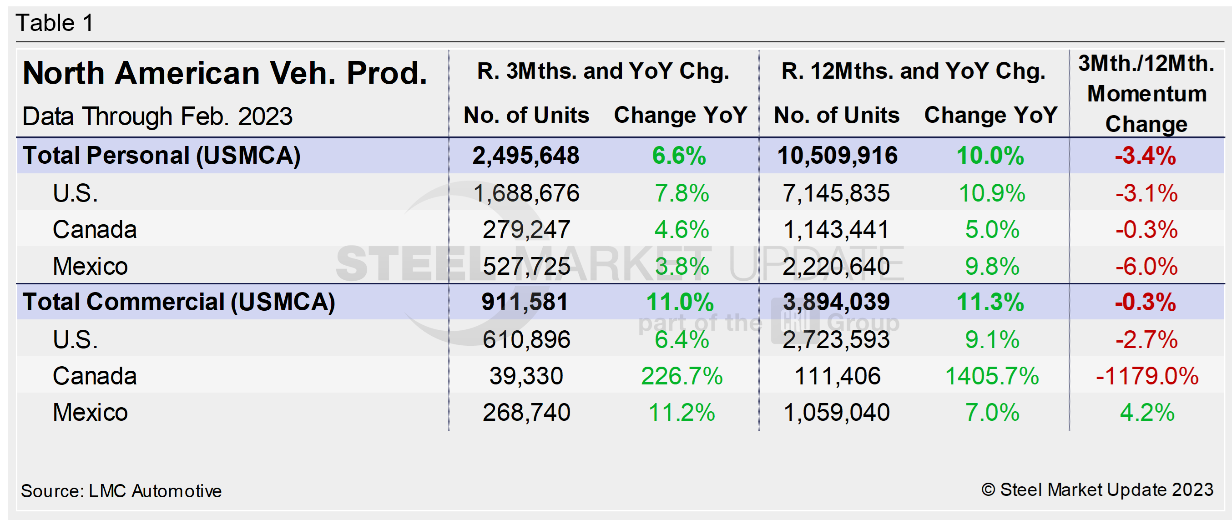Click Canada personal 1,143,441 units cell

[836, 230]
